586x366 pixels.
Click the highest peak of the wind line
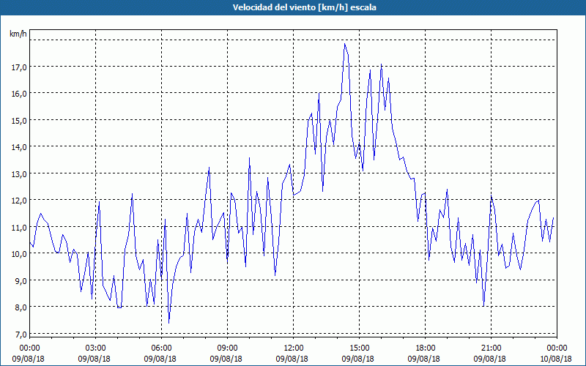[x=344, y=44]
